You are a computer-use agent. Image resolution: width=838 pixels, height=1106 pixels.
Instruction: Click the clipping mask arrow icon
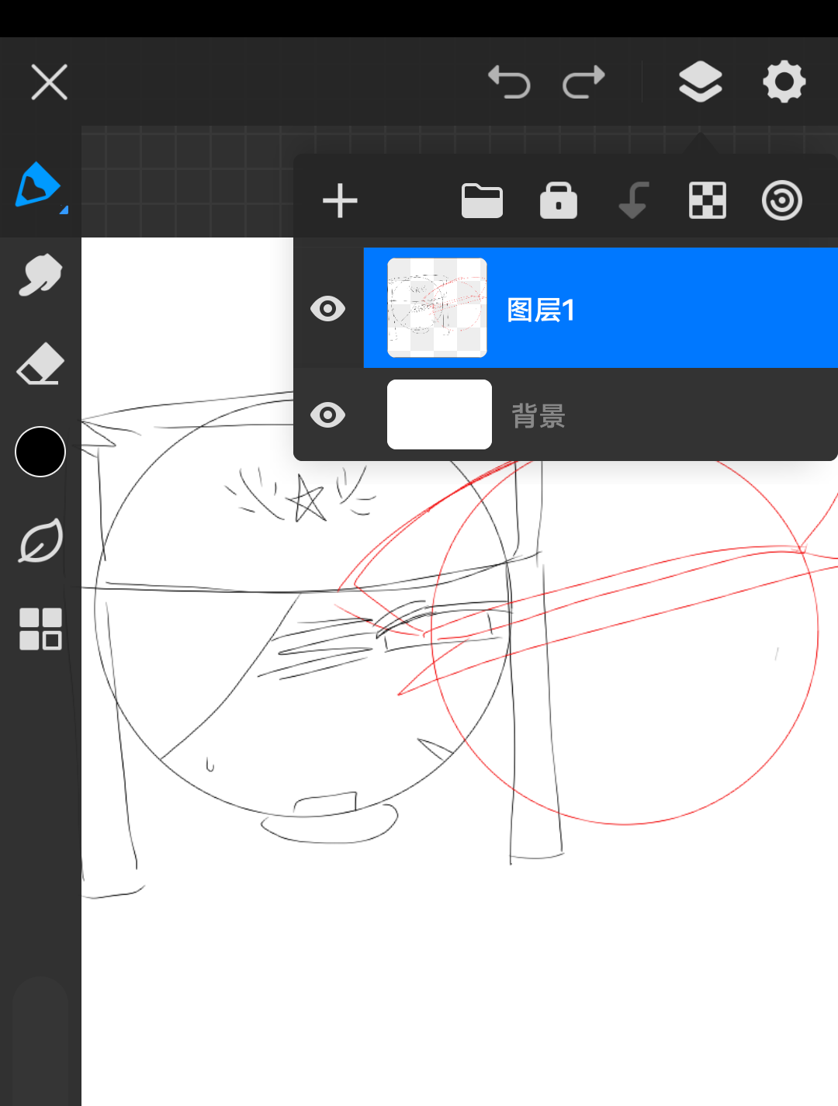click(x=633, y=201)
